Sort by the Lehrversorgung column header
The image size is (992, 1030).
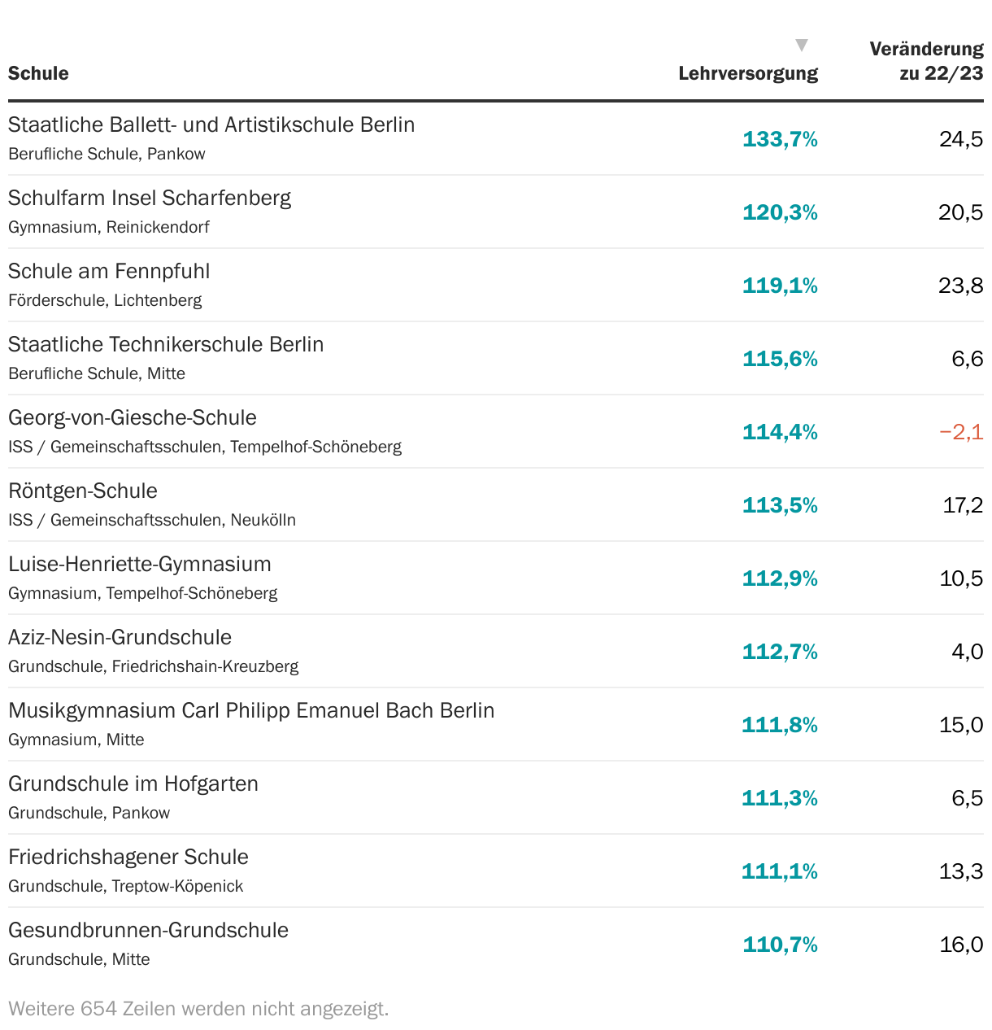click(x=748, y=73)
